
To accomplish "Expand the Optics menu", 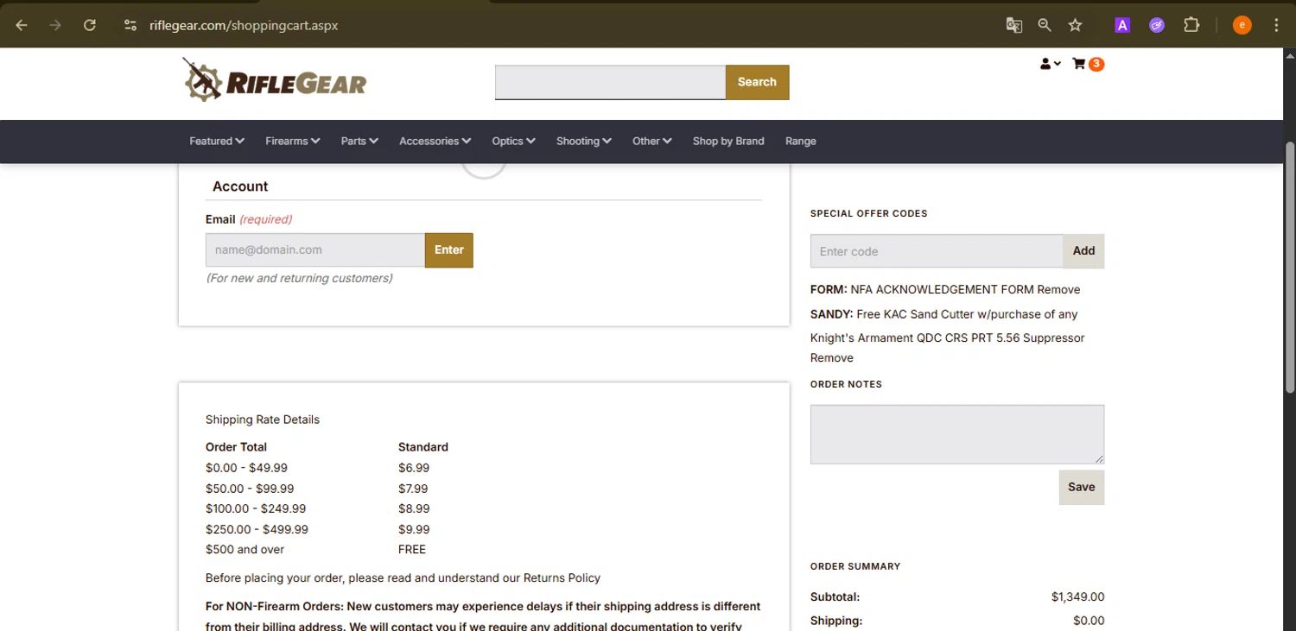I will click(x=513, y=141).
